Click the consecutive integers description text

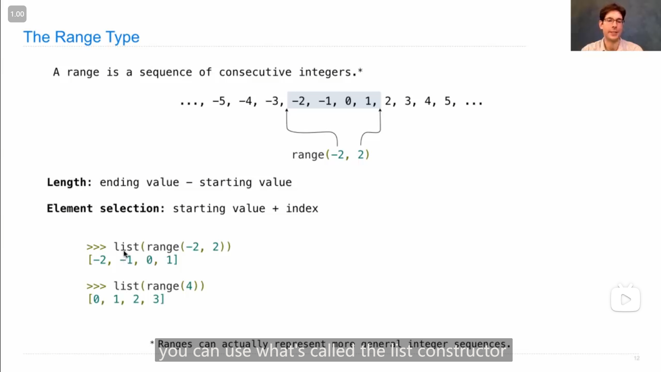pyautogui.click(x=208, y=72)
